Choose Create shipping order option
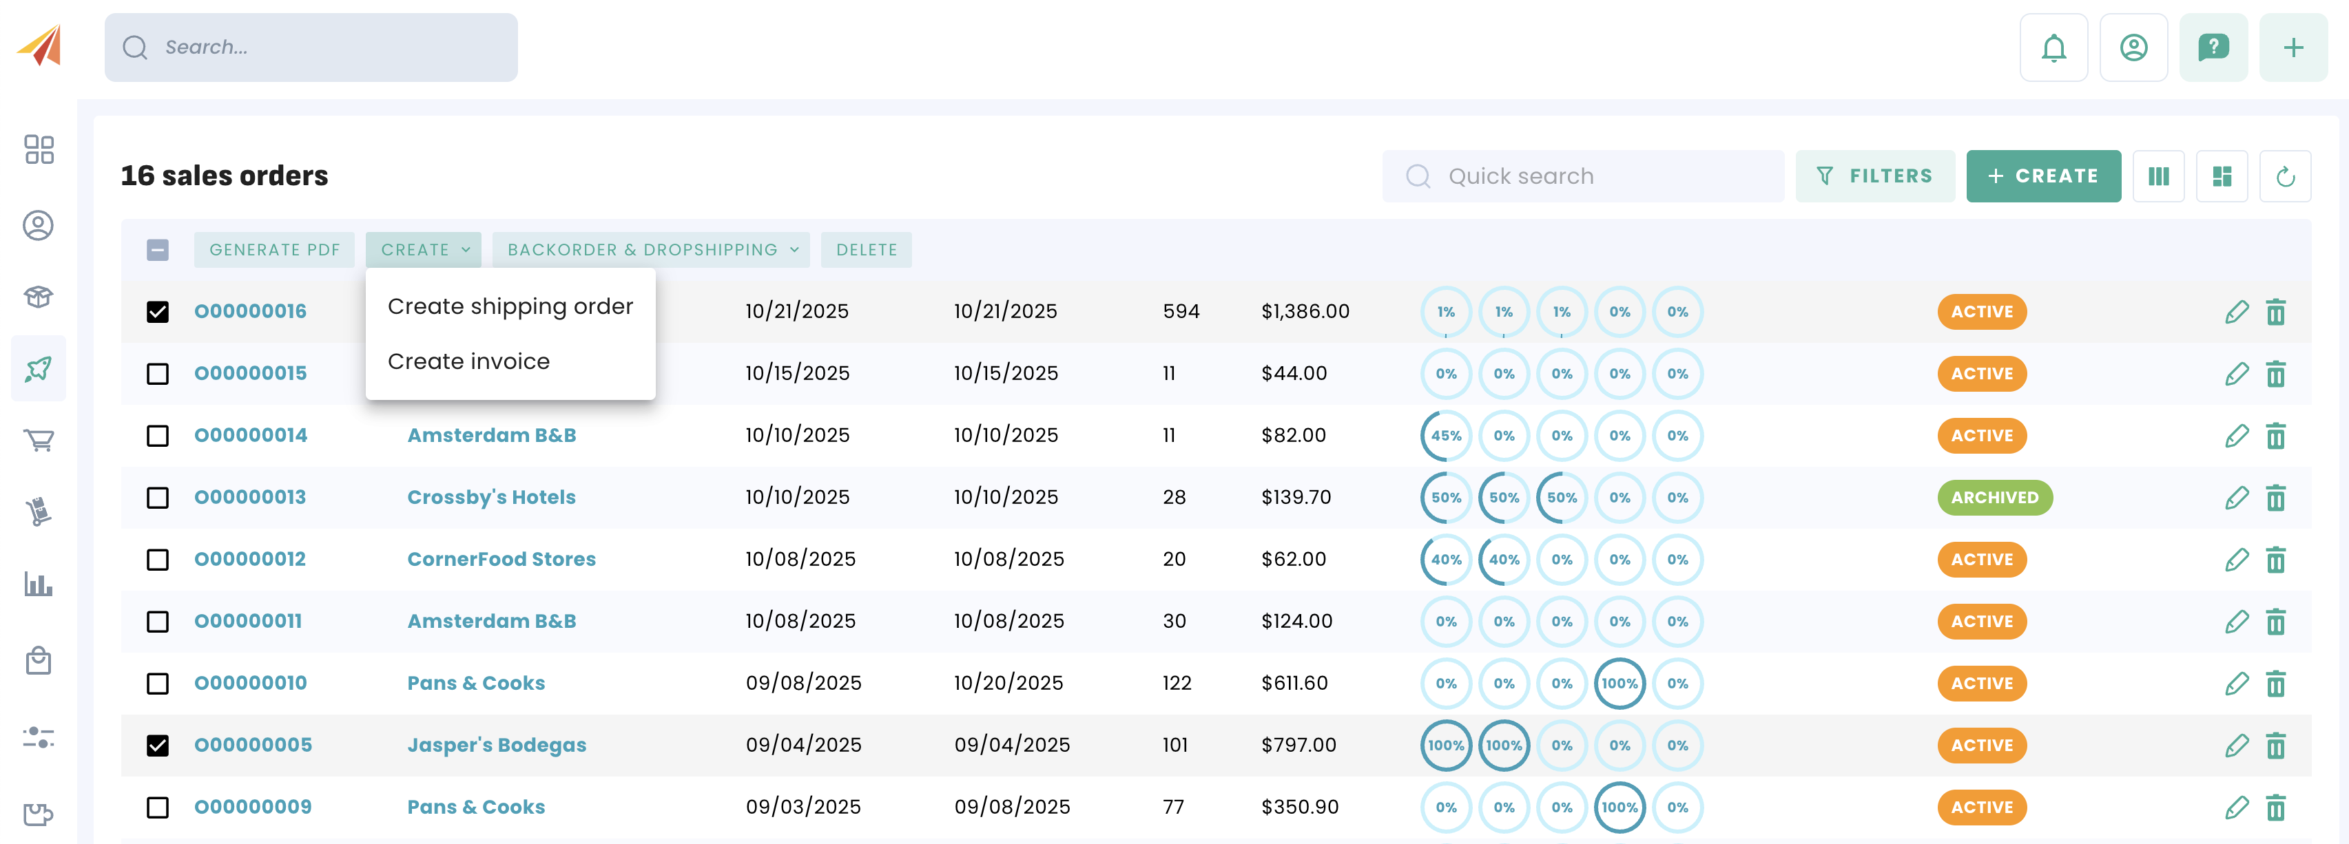2349x844 pixels. pyautogui.click(x=510, y=306)
